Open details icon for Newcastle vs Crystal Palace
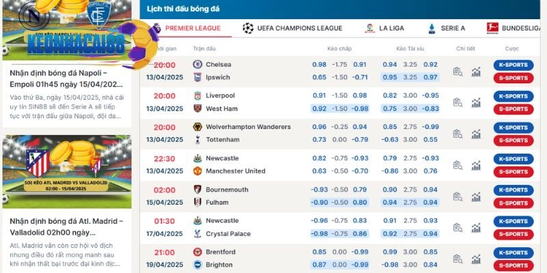 (458, 229)
